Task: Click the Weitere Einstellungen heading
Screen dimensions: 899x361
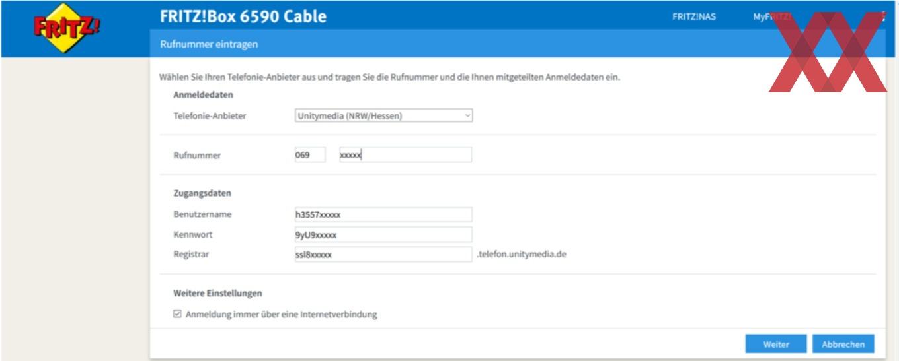Action: point(217,292)
